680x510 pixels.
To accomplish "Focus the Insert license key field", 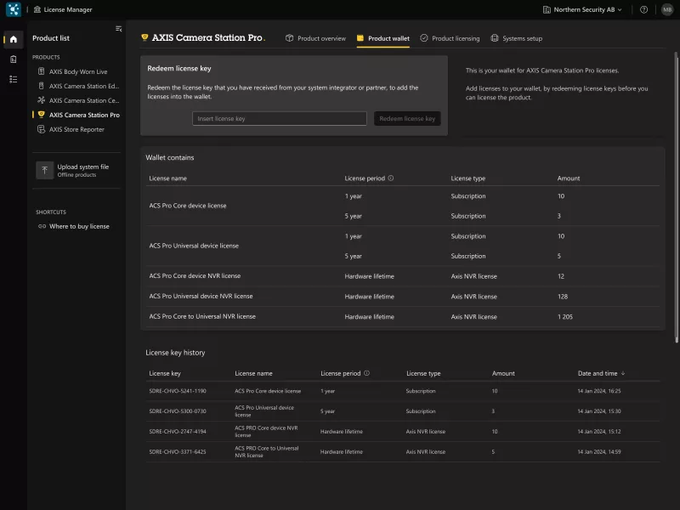I will [280, 119].
